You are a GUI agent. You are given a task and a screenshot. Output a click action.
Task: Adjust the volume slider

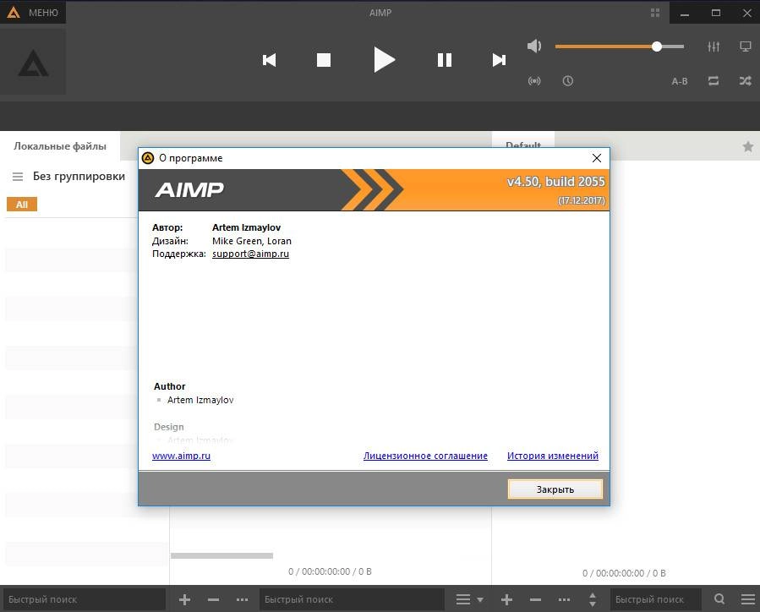pyautogui.click(x=620, y=46)
